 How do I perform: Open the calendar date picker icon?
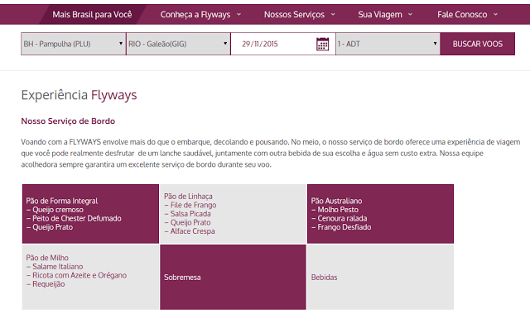click(322, 44)
